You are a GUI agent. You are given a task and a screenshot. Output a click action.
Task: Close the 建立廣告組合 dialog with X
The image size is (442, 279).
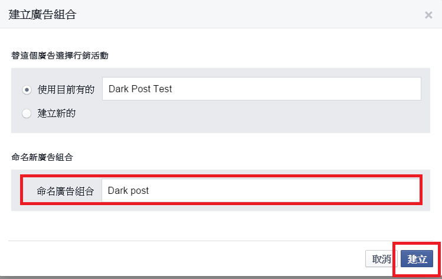tap(428, 15)
